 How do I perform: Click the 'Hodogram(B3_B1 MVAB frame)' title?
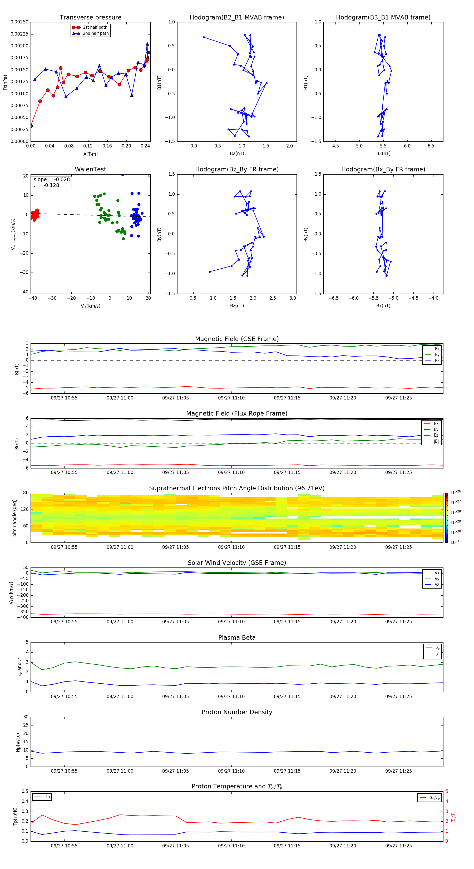pyautogui.click(x=383, y=18)
